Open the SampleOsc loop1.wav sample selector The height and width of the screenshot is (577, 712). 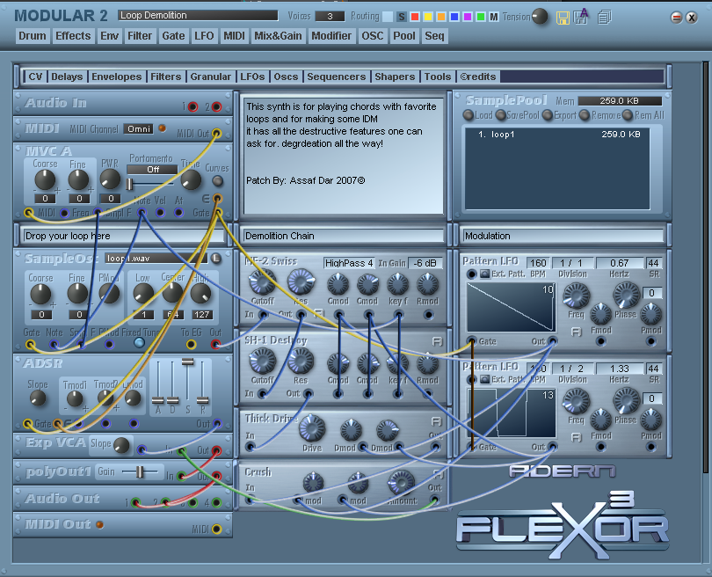click(x=156, y=258)
